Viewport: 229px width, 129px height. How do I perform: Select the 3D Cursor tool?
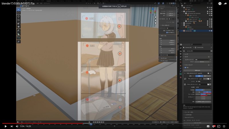tap(19, 13)
